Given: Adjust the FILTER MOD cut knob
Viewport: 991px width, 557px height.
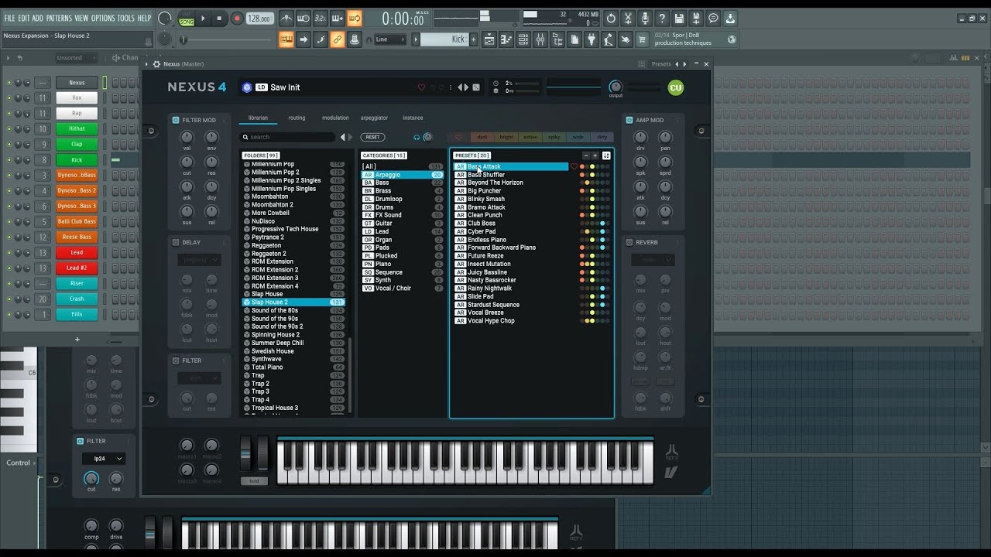Looking at the screenshot, I should point(187,162).
